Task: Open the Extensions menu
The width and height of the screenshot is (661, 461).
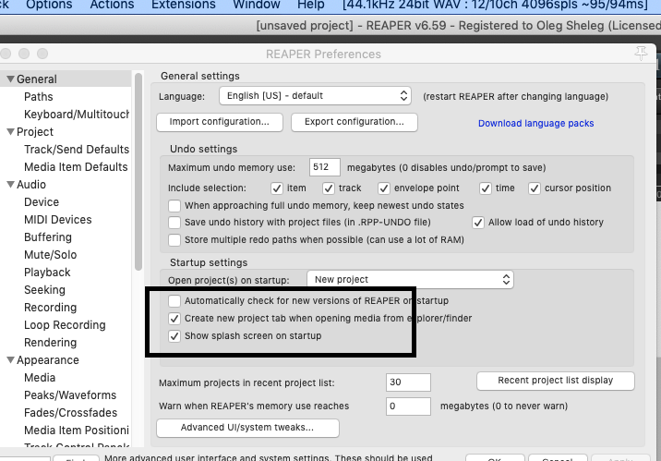Action: pos(184,5)
